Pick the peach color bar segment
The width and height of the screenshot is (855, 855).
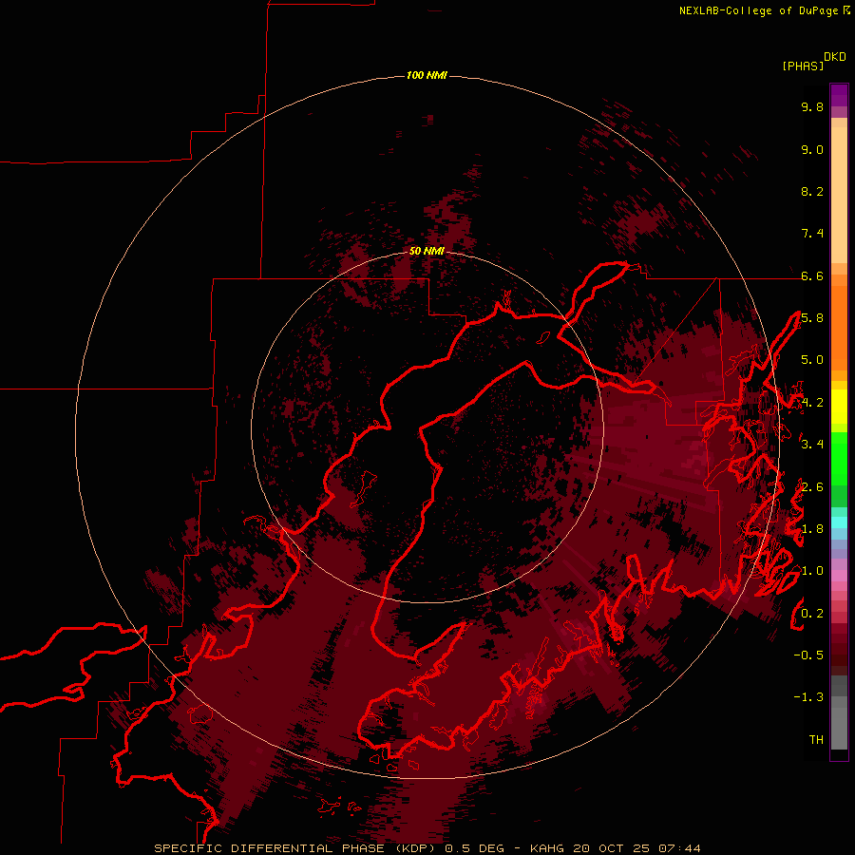(x=839, y=195)
